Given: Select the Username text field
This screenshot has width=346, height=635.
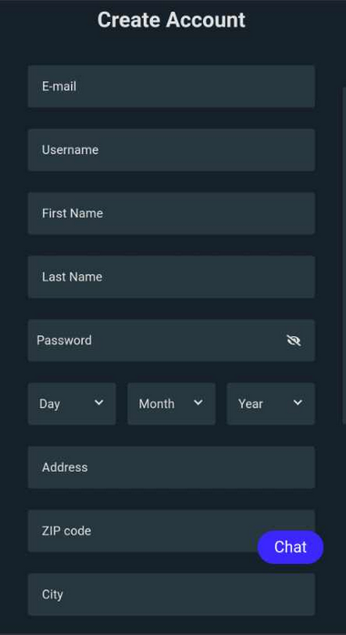Looking at the screenshot, I should [171, 149].
